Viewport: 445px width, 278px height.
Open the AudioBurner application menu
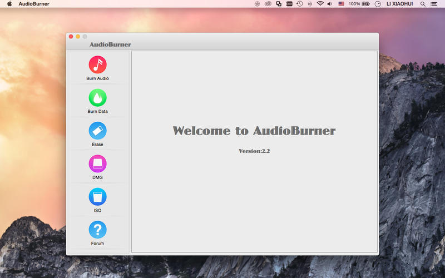tap(34, 4)
